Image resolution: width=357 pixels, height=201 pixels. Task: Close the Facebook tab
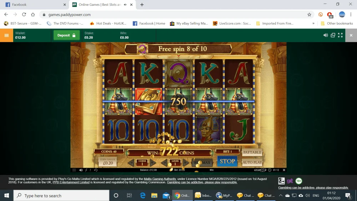click(x=65, y=5)
